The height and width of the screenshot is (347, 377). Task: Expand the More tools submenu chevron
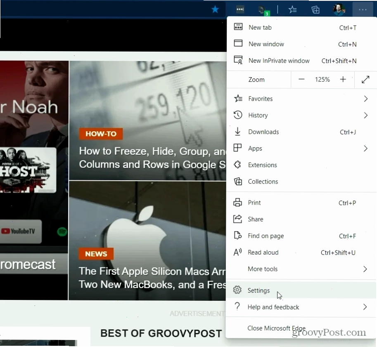[365, 269]
